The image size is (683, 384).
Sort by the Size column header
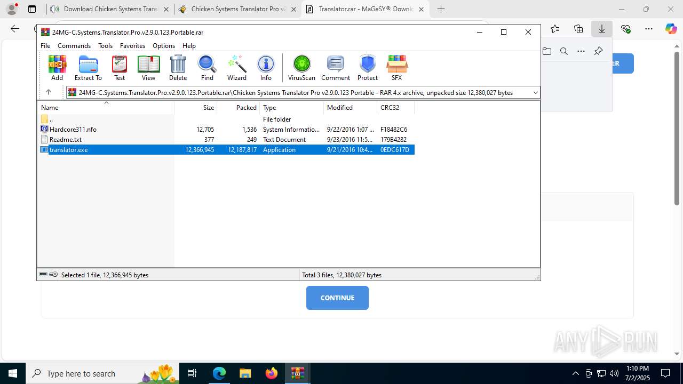(196, 107)
